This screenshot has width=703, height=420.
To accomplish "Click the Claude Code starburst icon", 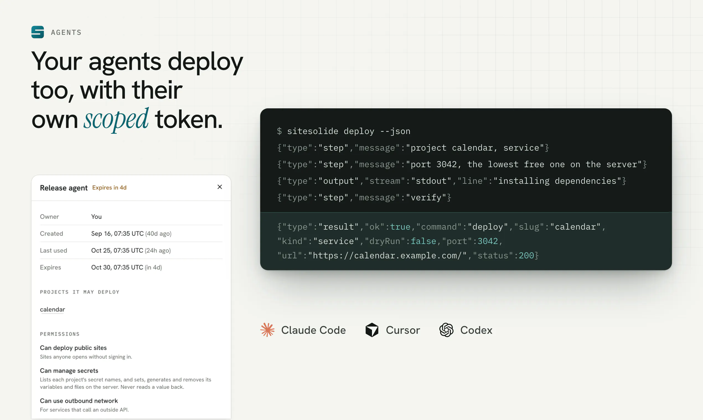I will click(x=267, y=330).
